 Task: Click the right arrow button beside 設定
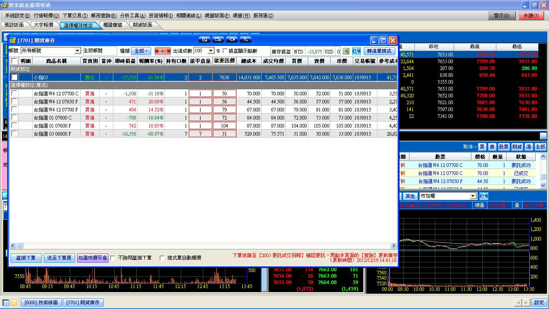click(526, 303)
